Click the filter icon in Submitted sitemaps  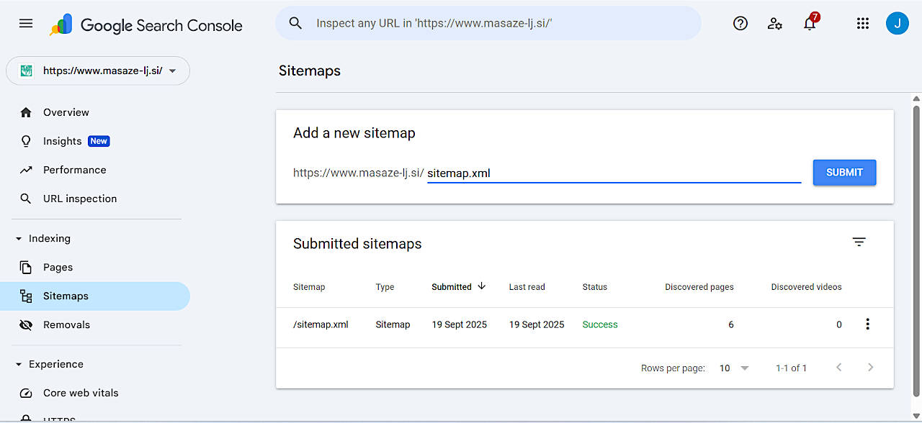859,242
